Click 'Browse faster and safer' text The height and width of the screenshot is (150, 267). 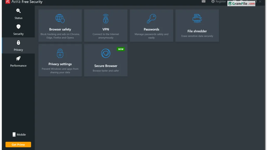(106, 71)
